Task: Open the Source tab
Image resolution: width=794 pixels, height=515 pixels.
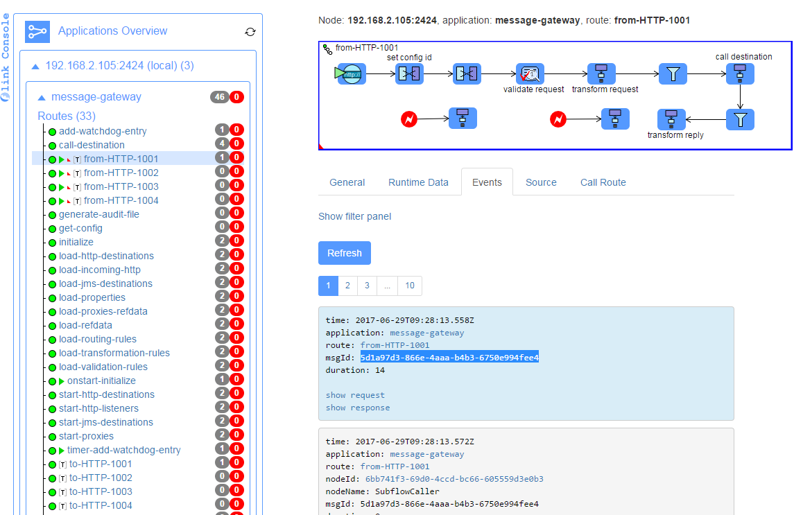Action: coord(541,182)
